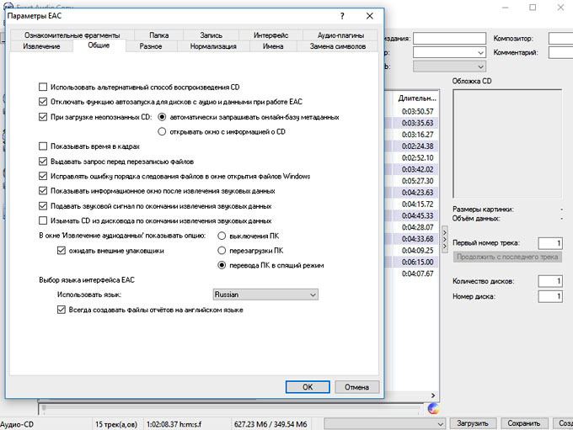Close the Параметры EAC dialog
This screenshot has height=430, width=573.
pos(369,16)
